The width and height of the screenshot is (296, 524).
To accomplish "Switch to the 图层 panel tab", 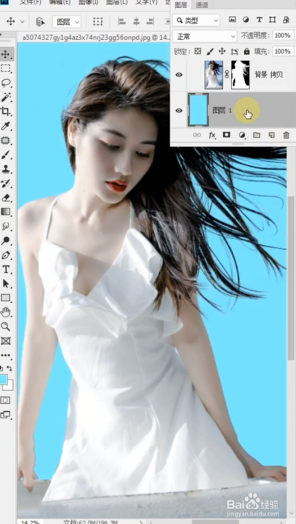I will [x=181, y=4].
